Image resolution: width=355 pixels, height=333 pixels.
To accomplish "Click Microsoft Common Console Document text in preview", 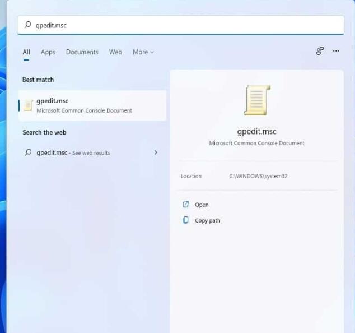I will (x=257, y=143).
